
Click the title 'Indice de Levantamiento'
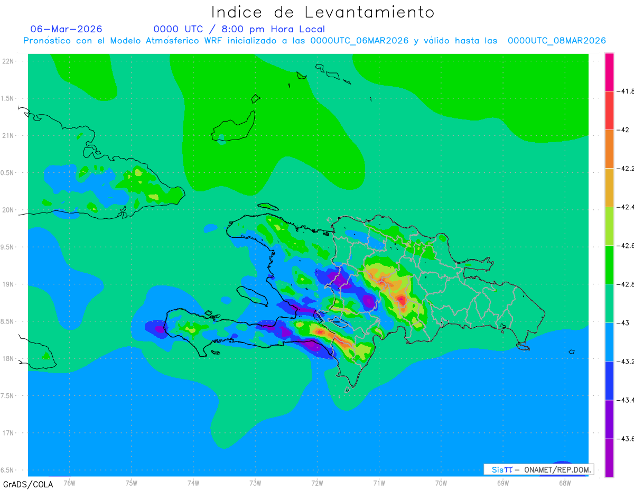coord(323,12)
